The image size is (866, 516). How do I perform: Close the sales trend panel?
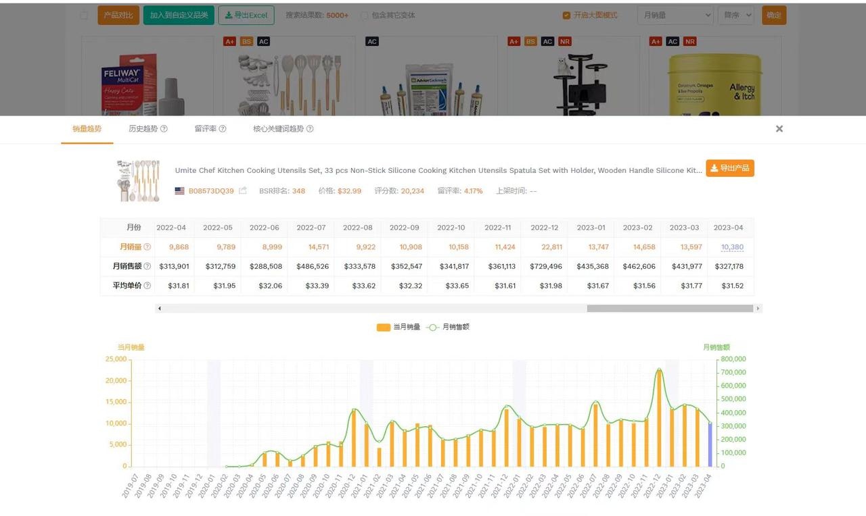[x=779, y=128]
